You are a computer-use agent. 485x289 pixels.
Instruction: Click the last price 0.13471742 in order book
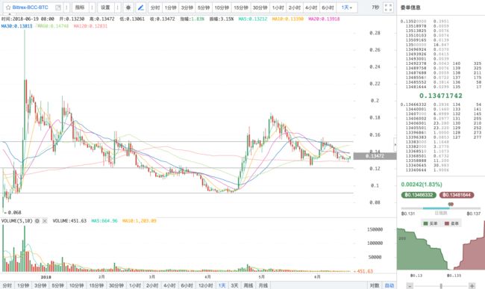(441, 96)
